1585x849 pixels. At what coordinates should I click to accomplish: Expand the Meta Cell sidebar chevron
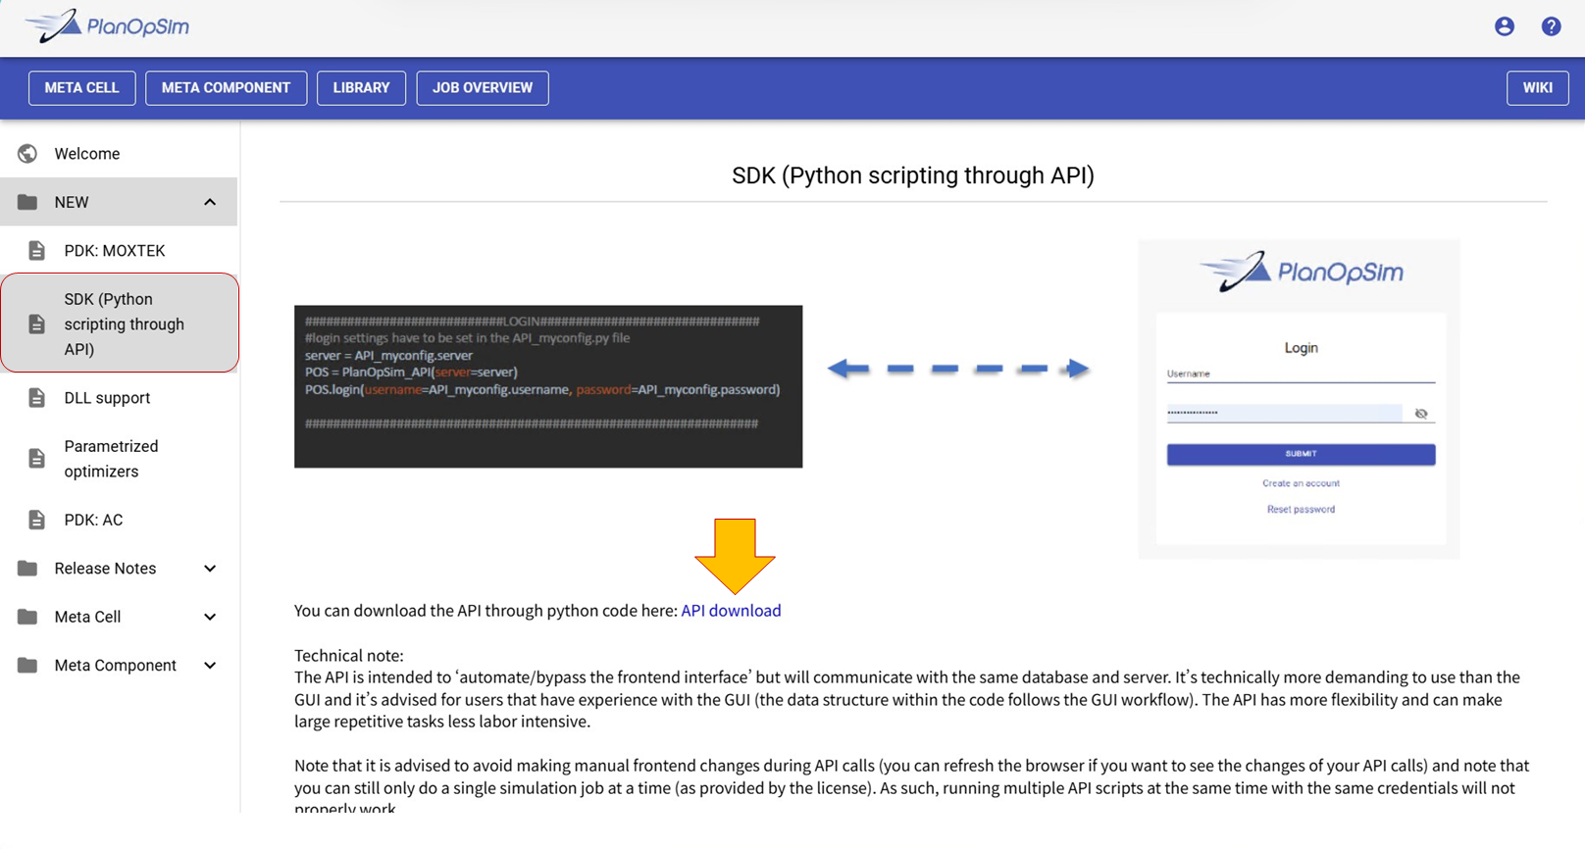coord(210,617)
